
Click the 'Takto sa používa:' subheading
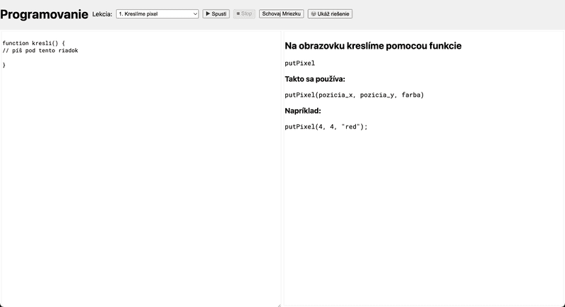coord(315,79)
